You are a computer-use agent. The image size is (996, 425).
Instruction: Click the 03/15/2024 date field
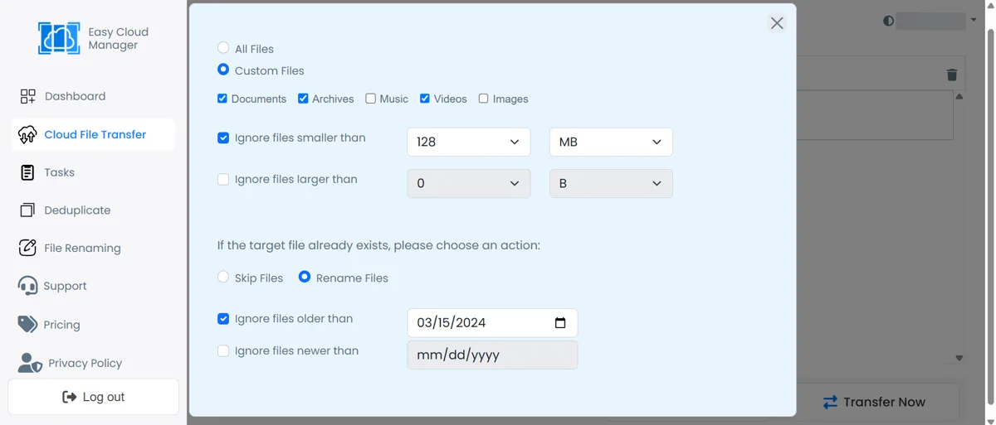pos(492,323)
